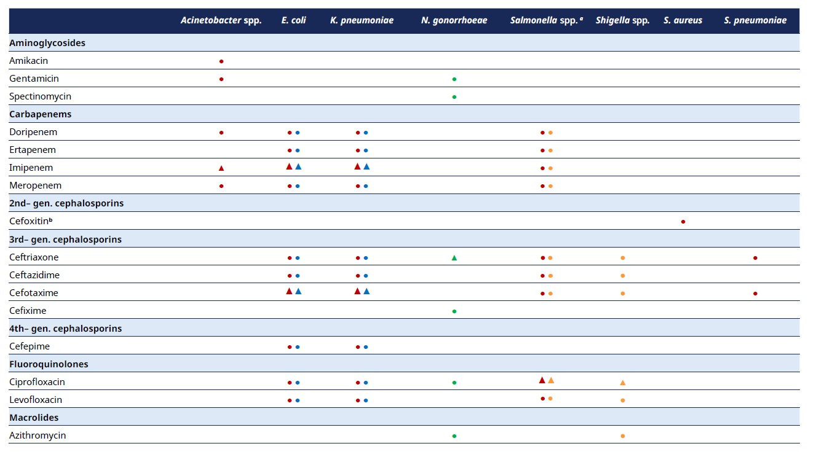Select the N. gonorrhoeae column header
Image resolution: width=819 pixels, height=457 pixels.
tap(454, 20)
